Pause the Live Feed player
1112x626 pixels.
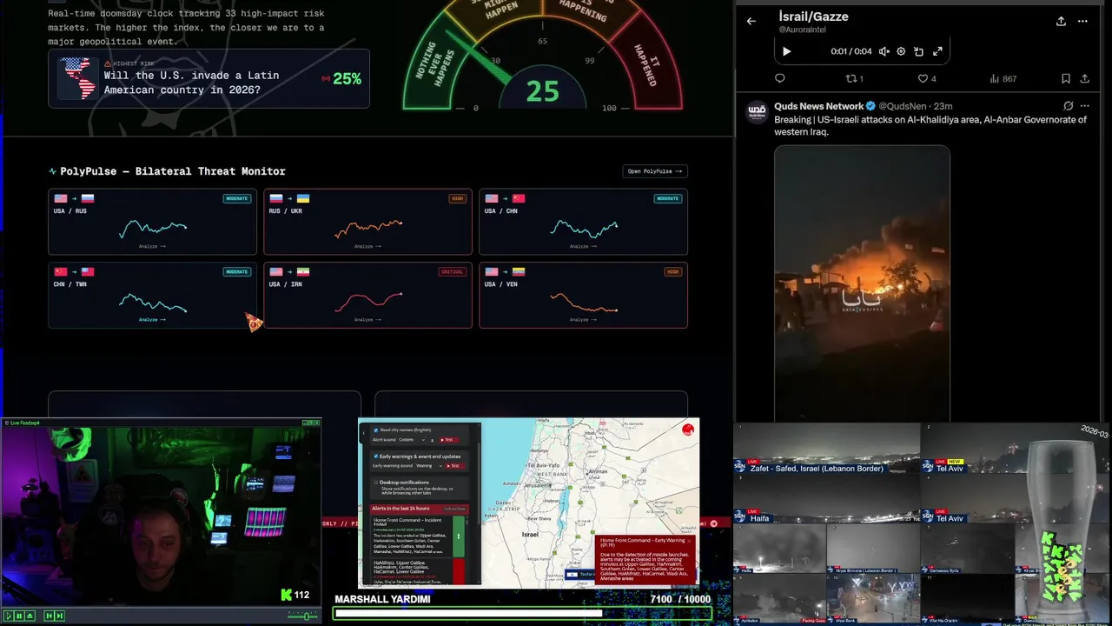[19, 616]
